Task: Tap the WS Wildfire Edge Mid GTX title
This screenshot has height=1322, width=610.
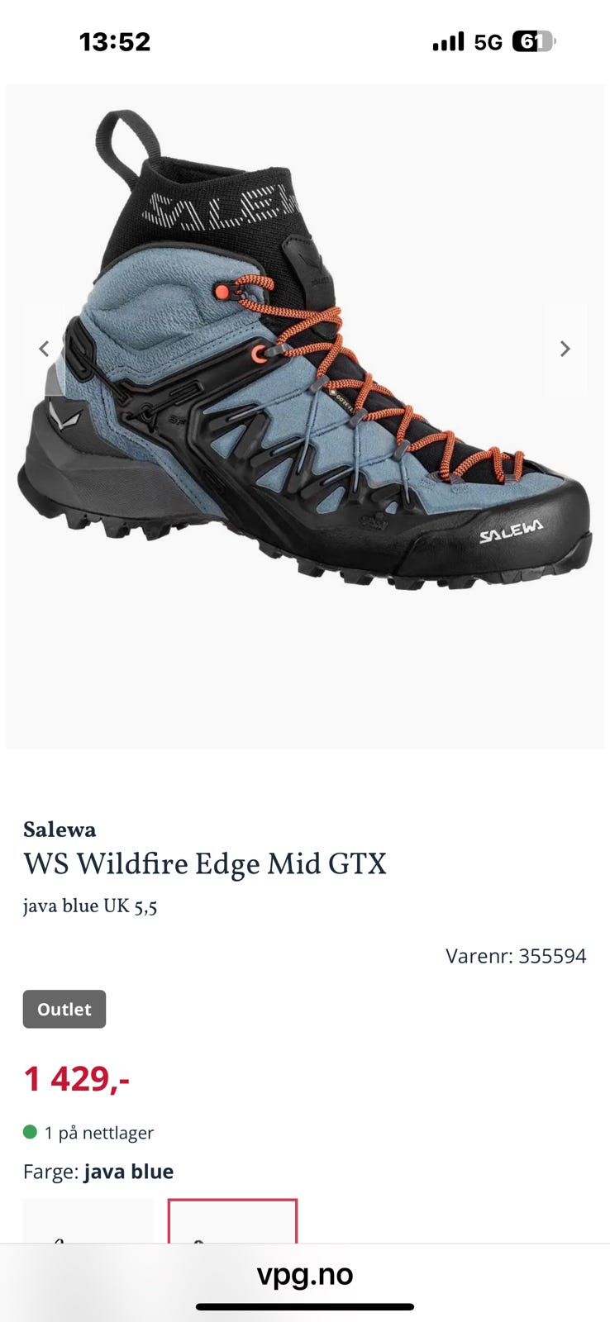Action: tap(205, 864)
